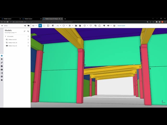The image size is (167, 125).
Task: Reload the page in browser
Action: [x=8, y=22]
